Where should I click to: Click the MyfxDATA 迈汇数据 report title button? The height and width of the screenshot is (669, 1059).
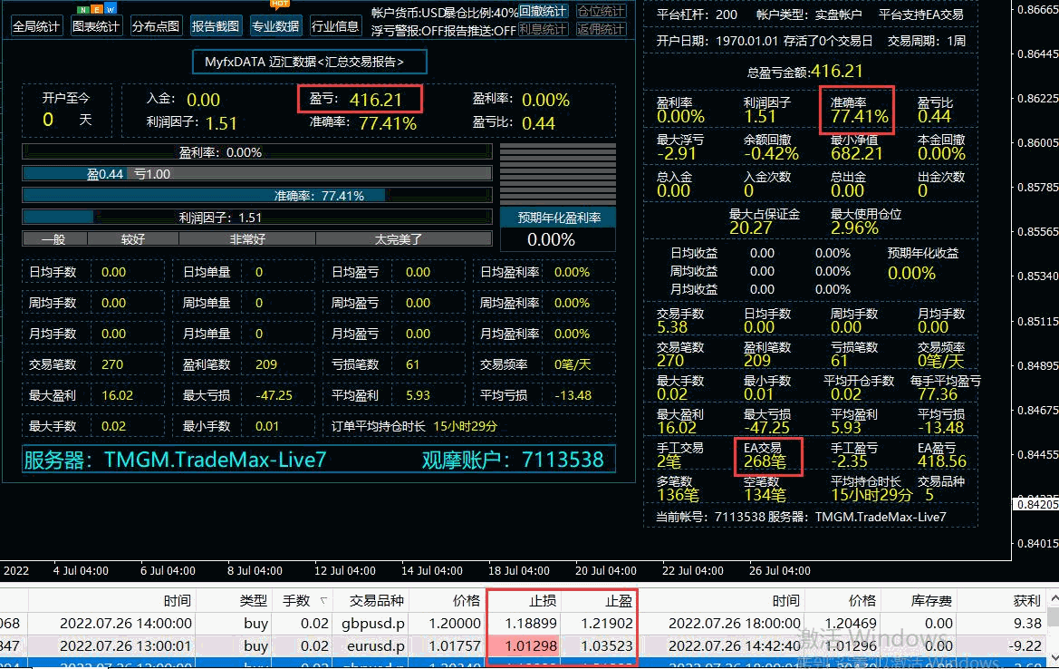pyautogui.click(x=310, y=62)
